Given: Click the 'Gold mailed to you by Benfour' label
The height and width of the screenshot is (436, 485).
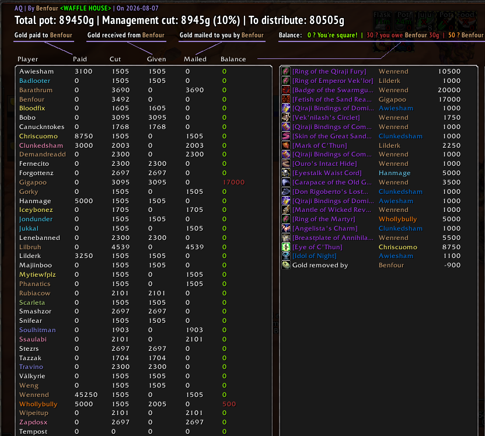Looking at the screenshot, I should [x=222, y=35].
